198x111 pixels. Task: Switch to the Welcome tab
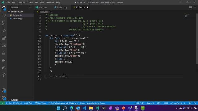[x=43, y=7]
